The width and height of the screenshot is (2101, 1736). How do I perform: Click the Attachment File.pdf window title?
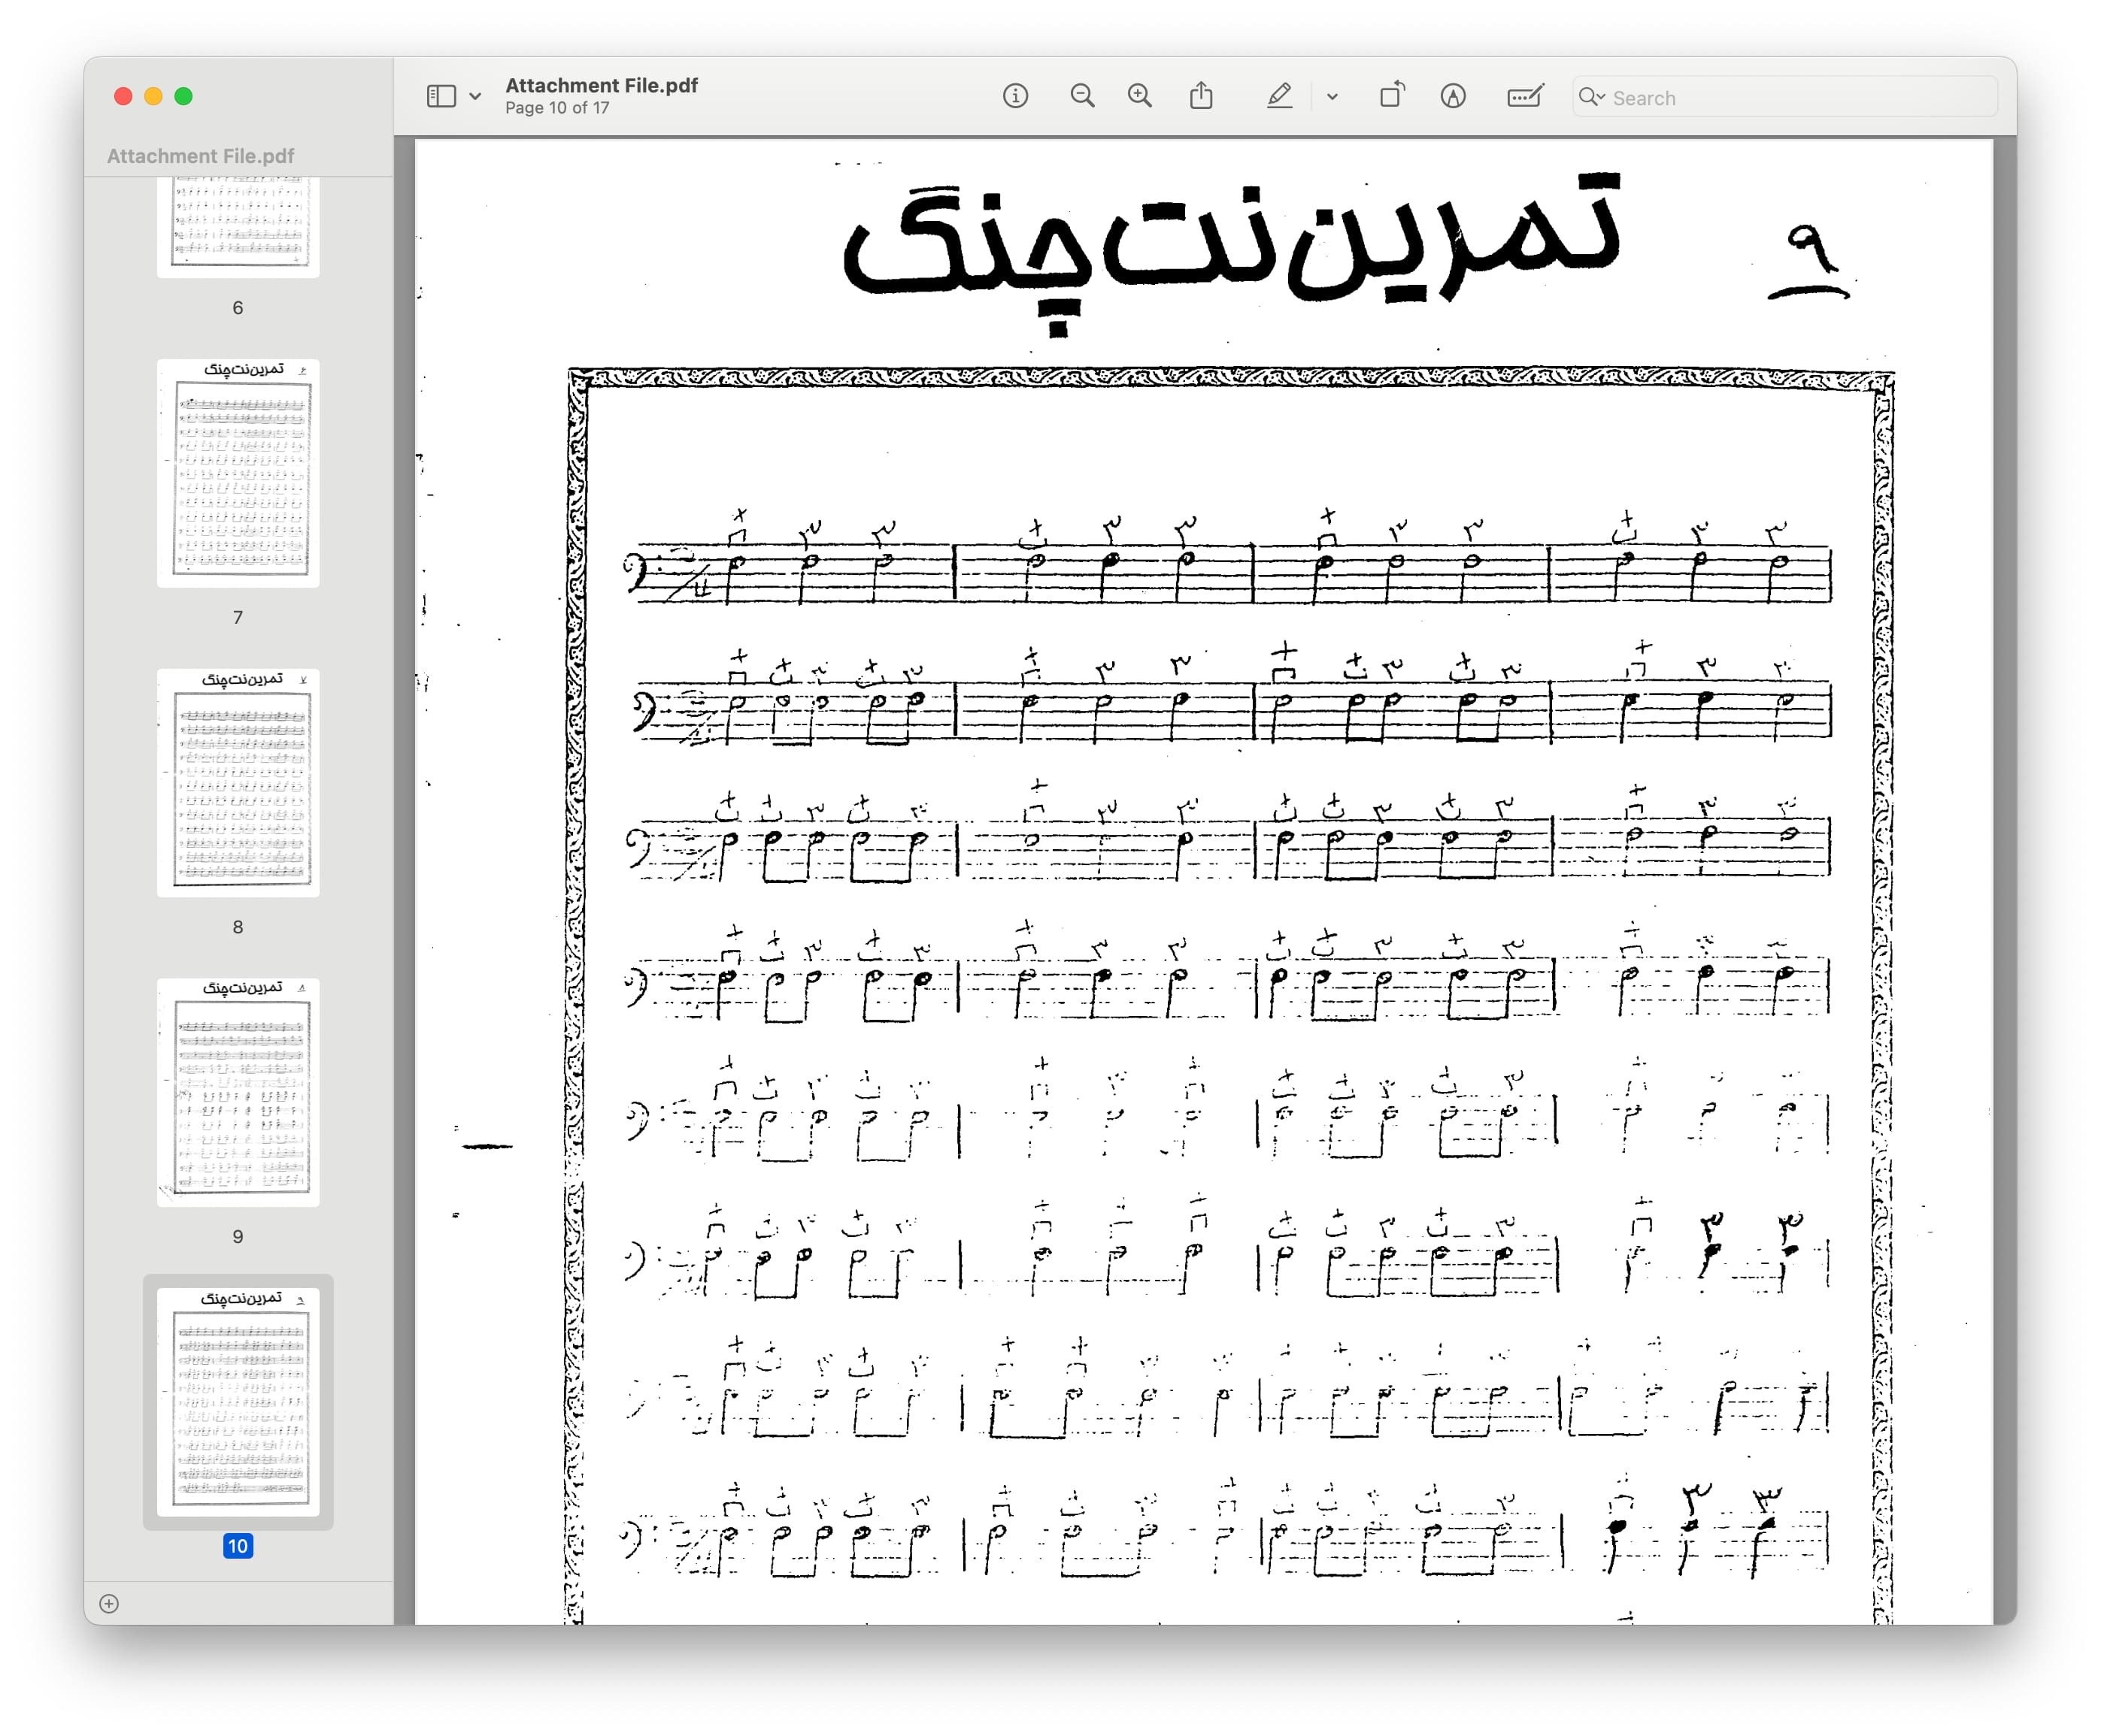tap(602, 86)
